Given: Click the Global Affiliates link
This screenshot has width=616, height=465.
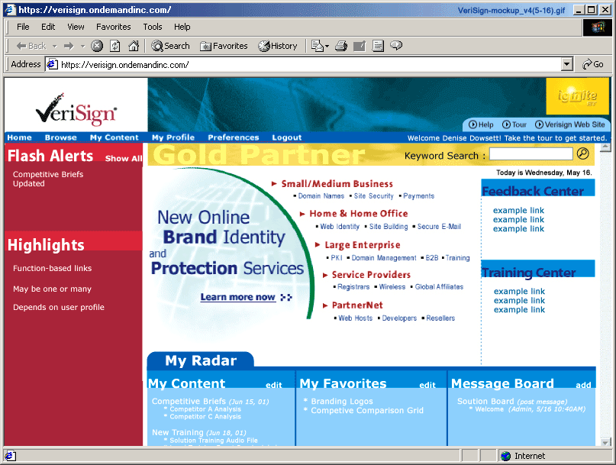Looking at the screenshot, I should point(439,286).
